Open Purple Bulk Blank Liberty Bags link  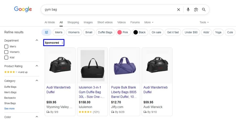(124, 92)
